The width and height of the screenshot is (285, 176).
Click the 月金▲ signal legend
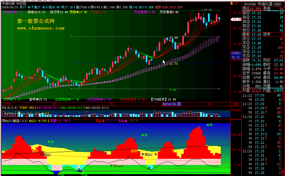coord(123,121)
